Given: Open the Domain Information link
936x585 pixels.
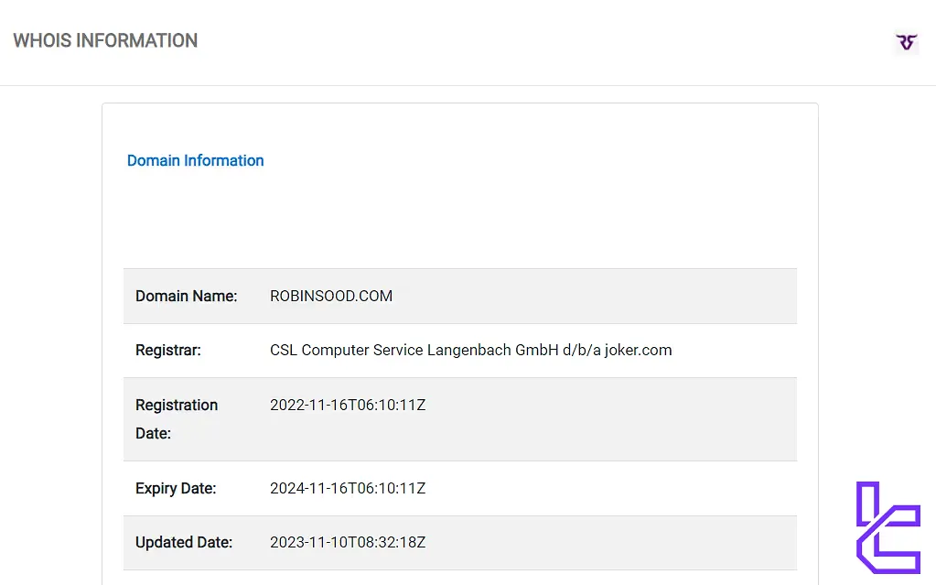Looking at the screenshot, I should (195, 160).
